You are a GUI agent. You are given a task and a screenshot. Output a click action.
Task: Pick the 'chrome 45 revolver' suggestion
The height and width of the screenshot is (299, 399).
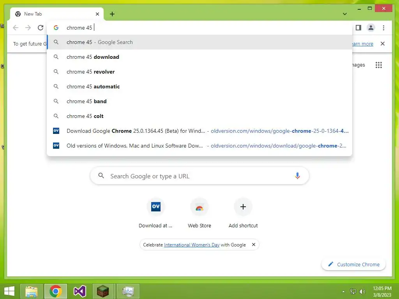[199, 72]
